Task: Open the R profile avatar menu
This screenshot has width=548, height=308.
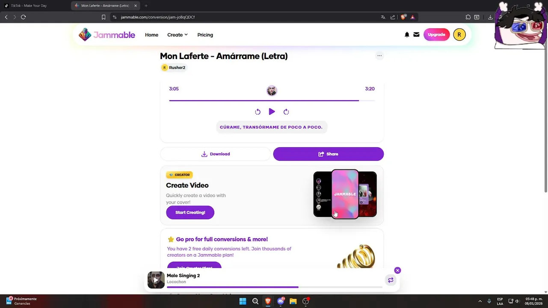Action: pos(459,35)
